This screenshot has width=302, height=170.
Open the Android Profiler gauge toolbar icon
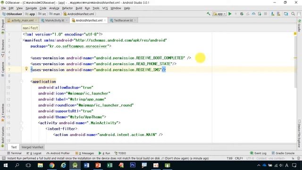pos(253,14)
